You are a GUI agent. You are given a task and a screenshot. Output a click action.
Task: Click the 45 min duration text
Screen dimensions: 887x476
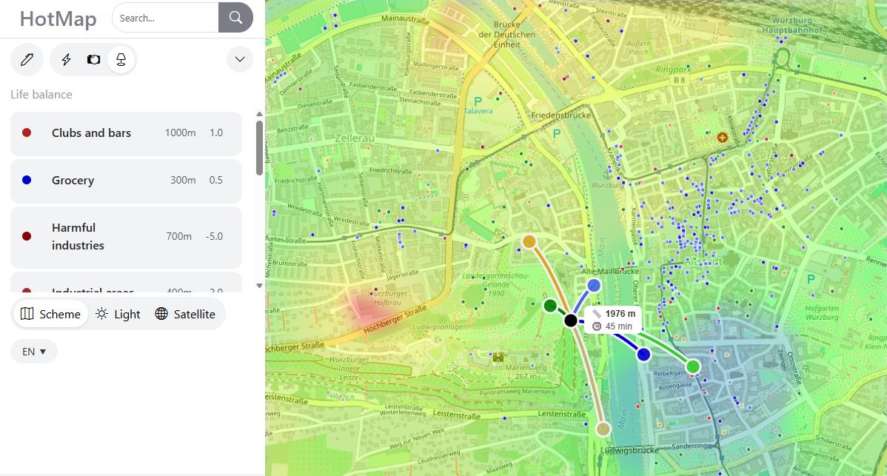click(618, 326)
